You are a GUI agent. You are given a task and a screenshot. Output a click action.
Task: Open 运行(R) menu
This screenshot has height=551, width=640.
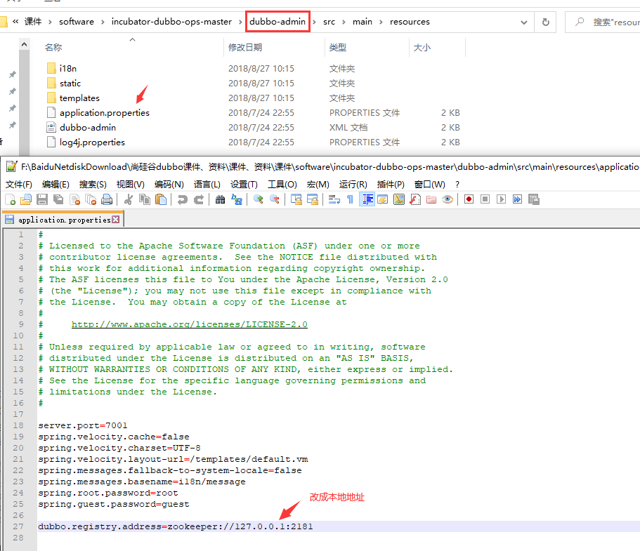tap(353, 185)
